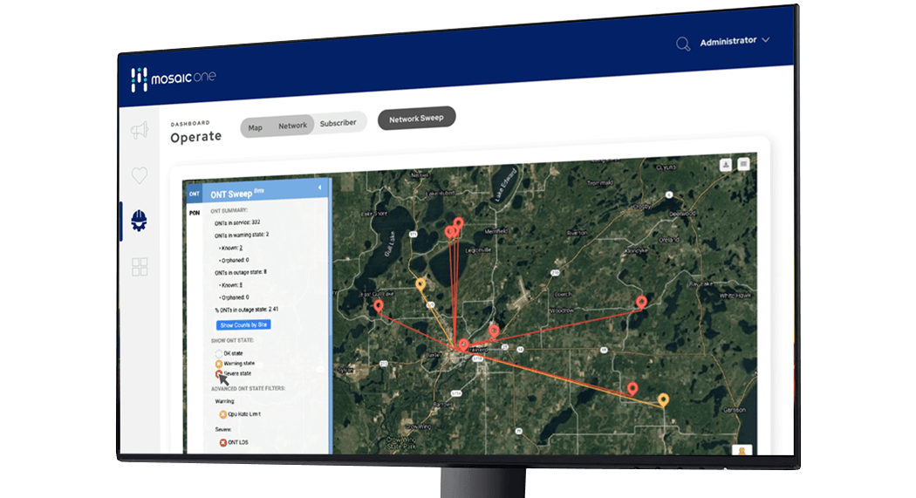The width and height of the screenshot is (916, 498).
Task: Click the map download icon
Action: [725, 164]
